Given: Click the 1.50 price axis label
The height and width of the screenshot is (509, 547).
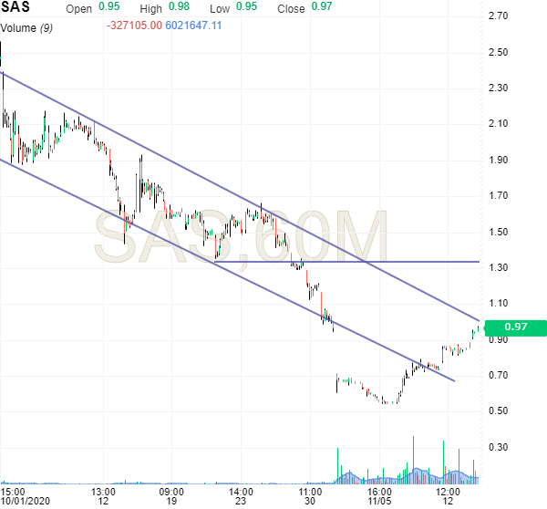Looking at the screenshot, I should coord(499,232).
